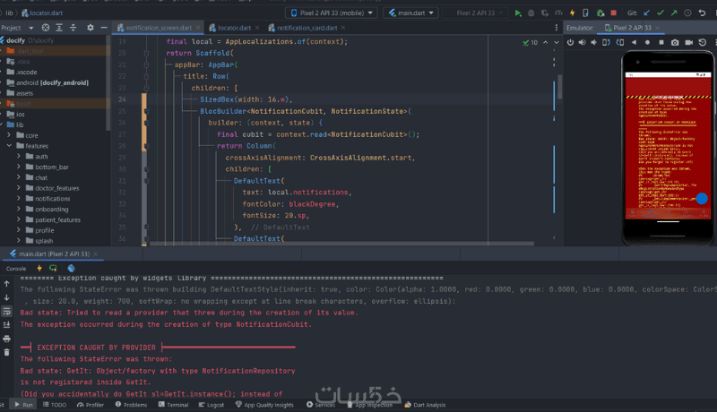Stop the running app with red square
The height and width of the screenshot is (412, 717).
614,13
